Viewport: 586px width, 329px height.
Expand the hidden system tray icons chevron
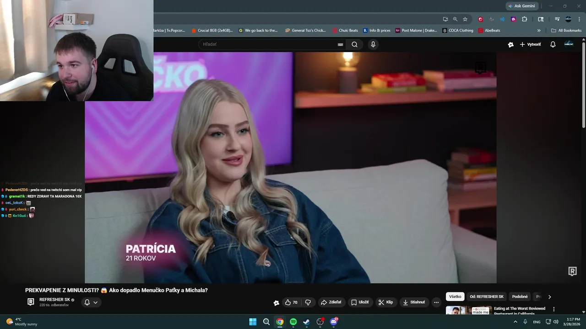tap(515, 322)
